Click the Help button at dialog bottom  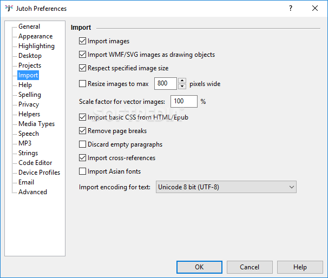tap(300, 267)
